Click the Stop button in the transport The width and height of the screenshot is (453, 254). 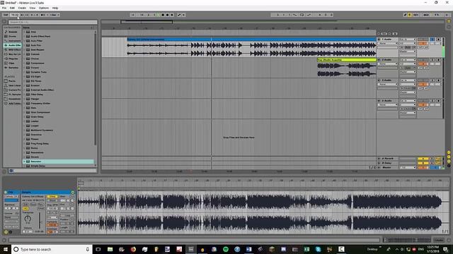(x=163, y=15)
